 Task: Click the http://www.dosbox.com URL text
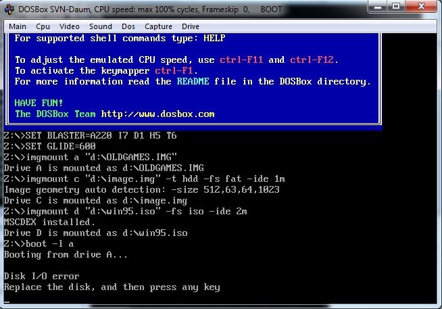(158, 114)
